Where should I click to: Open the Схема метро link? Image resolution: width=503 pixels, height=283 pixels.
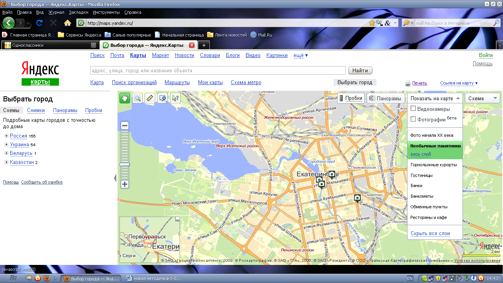(246, 83)
